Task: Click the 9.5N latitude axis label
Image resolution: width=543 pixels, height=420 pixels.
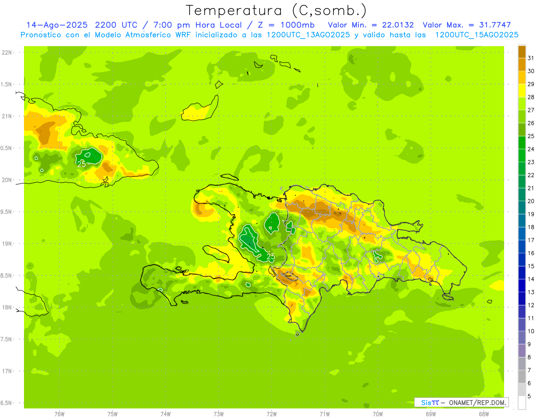Action: coord(7,212)
